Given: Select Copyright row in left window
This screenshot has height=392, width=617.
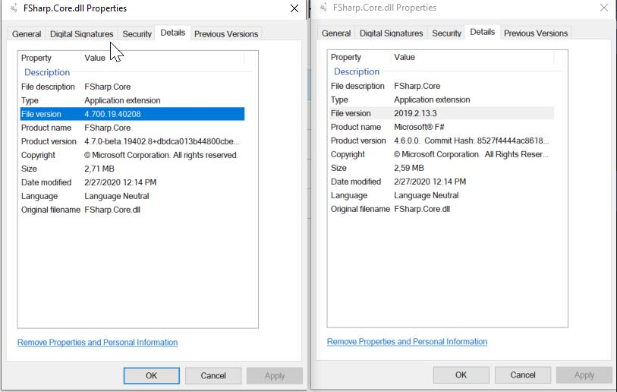Looking at the screenshot, I should coord(132,155).
